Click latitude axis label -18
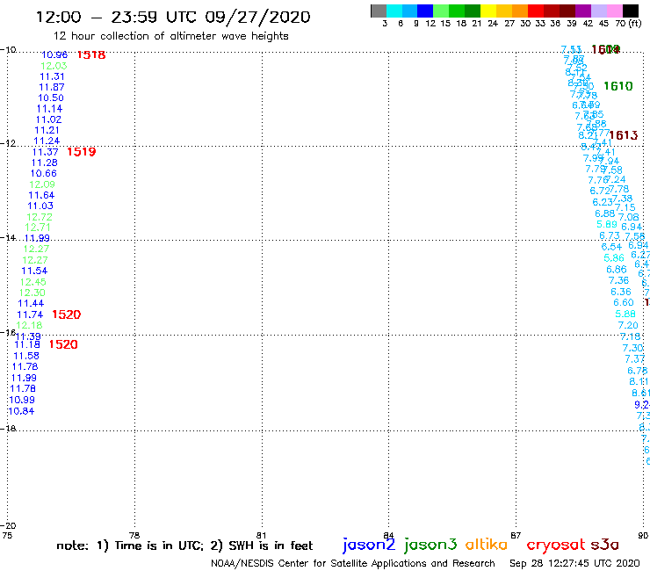This screenshot has width=650, height=571. 8,429
